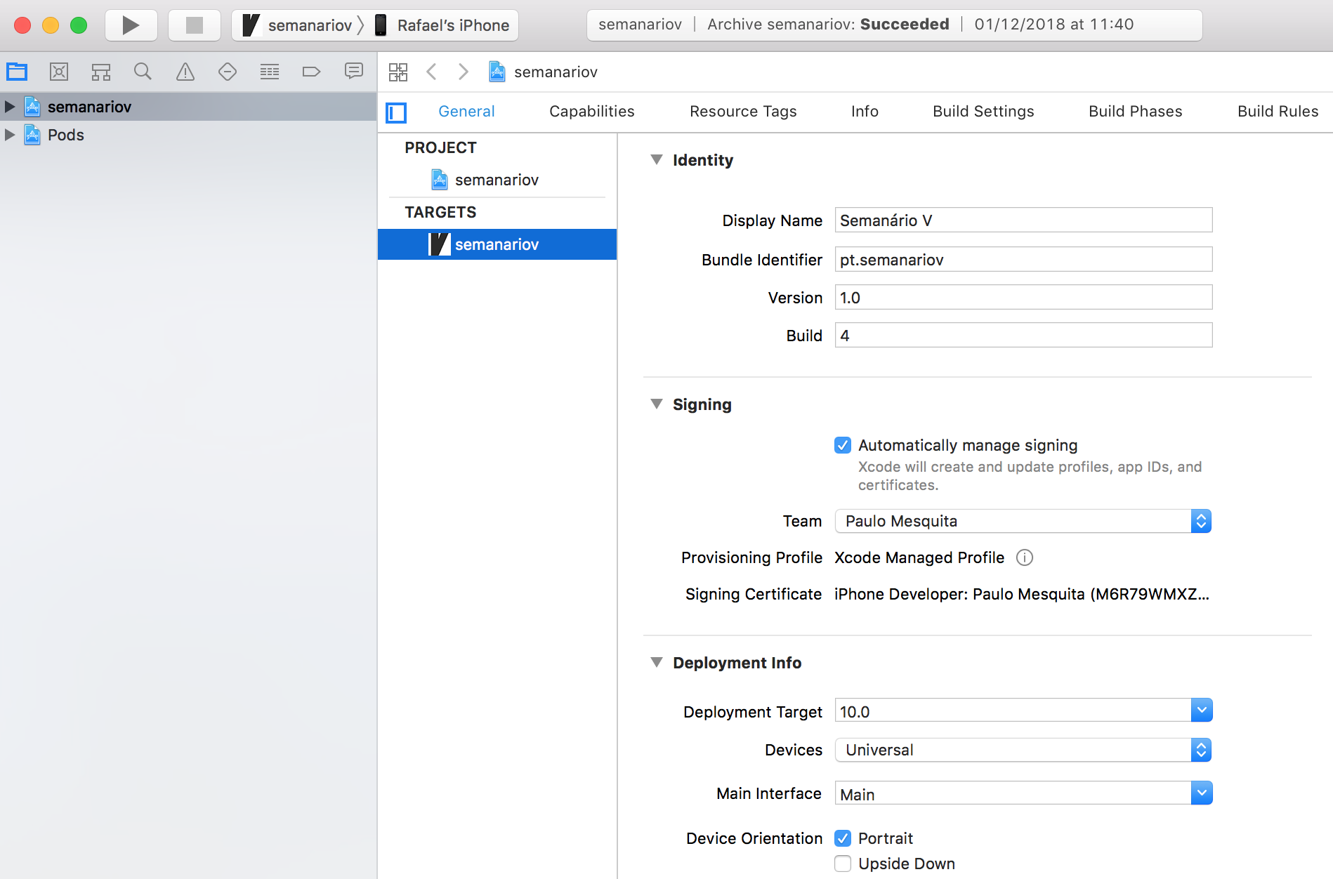Open the Source Control navigator
The width and height of the screenshot is (1333, 879).
(59, 72)
